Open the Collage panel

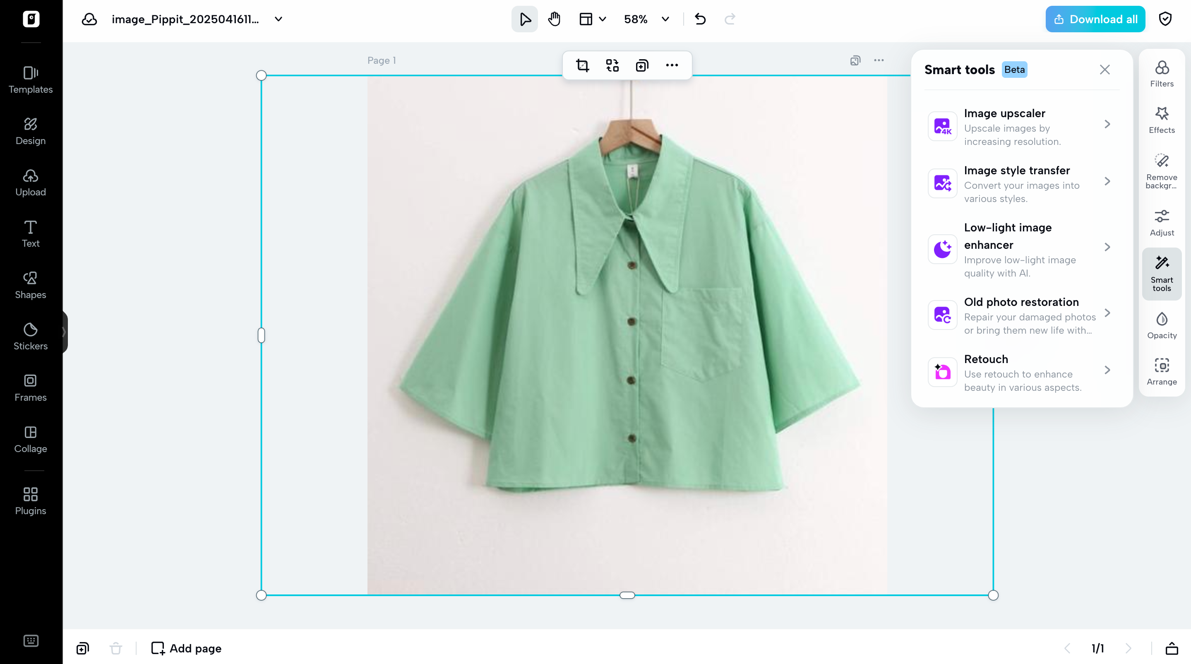31,439
